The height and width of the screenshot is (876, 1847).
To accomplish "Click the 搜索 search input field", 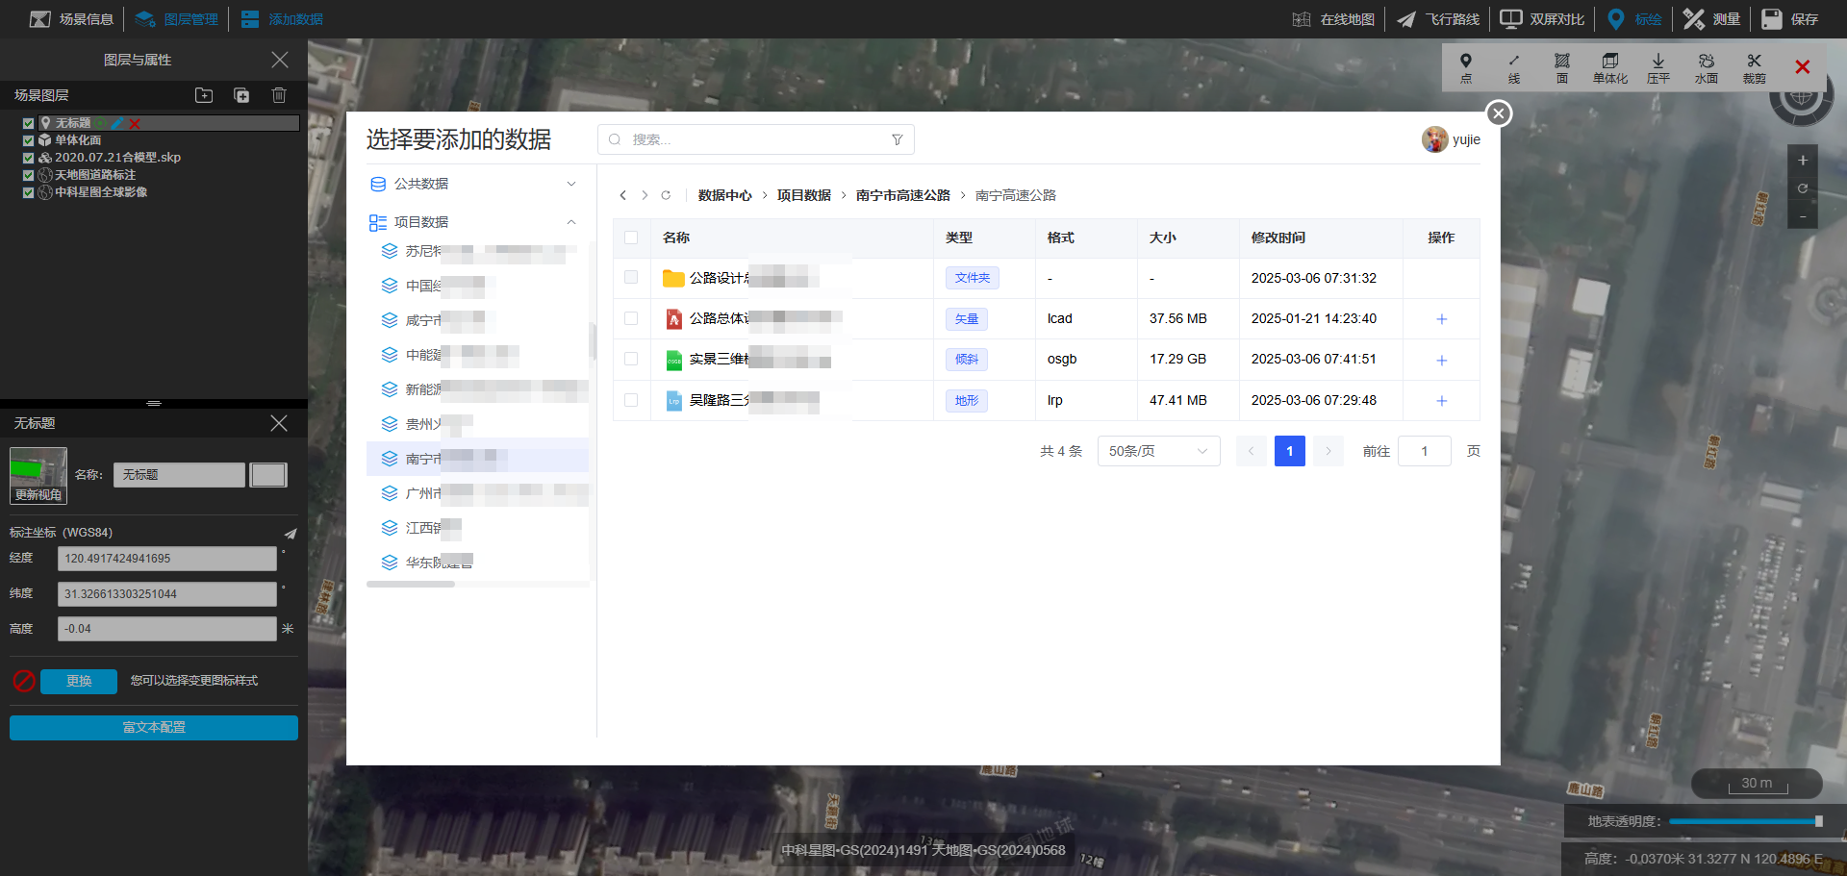I will pos(755,139).
